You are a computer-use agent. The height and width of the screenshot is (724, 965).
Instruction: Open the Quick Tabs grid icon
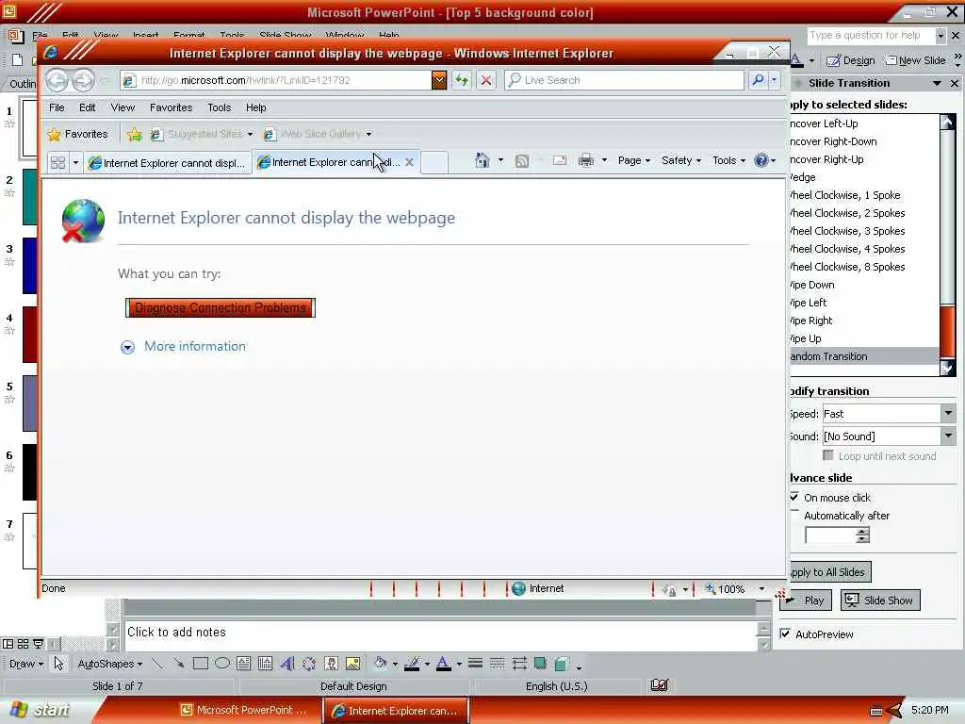(57, 162)
